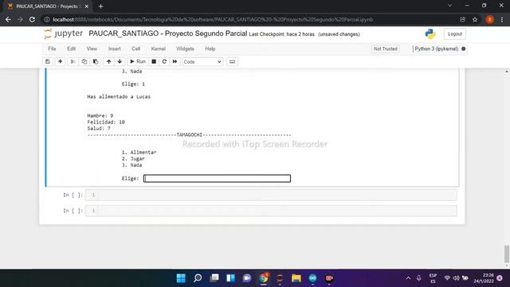The image size is (510, 287).
Task: Open Windows taskbar search
Action: [x=198, y=278]
